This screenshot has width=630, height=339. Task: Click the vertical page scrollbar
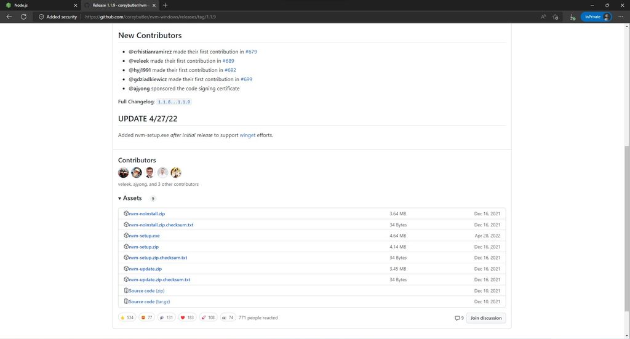pyautogui.click(x=627, y=228)
